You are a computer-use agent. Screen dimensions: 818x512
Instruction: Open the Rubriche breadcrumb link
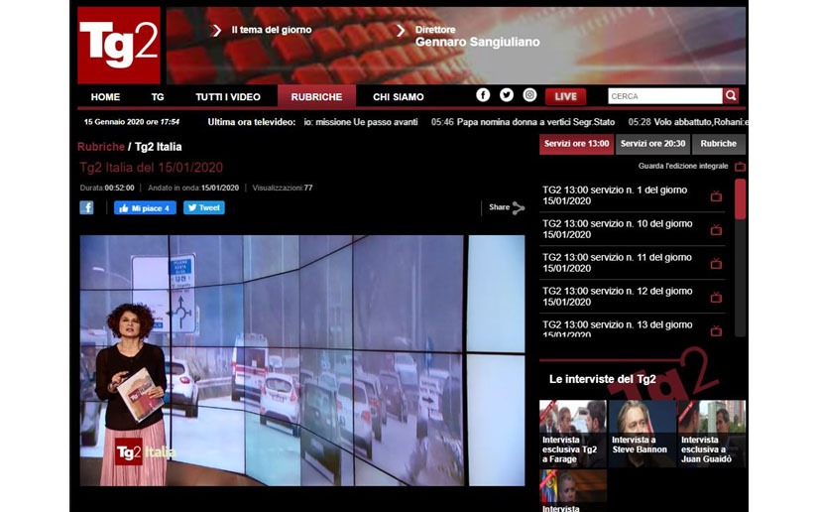pos(101,147)
